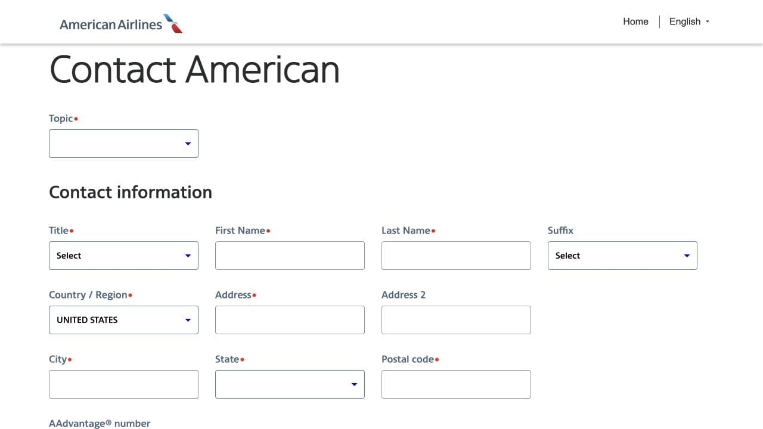Click the Address 2 input field

[x=456, y=320]
